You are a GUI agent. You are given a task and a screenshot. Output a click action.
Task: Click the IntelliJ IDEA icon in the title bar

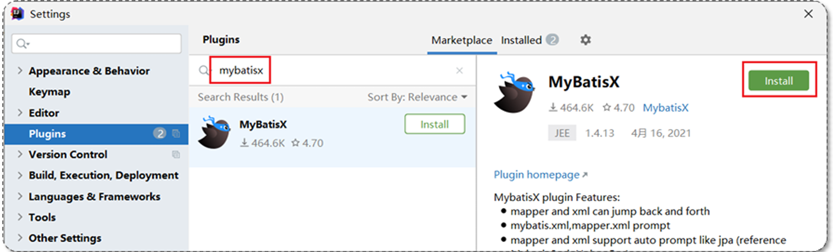click(17, 14)
